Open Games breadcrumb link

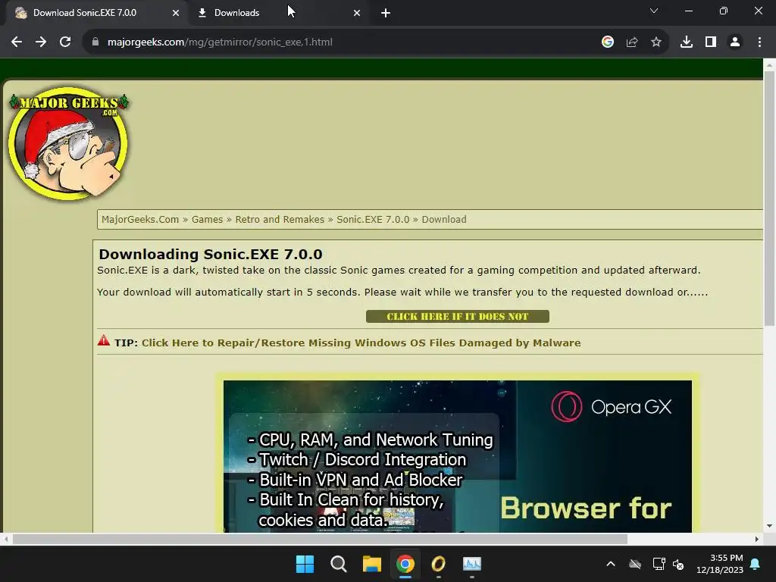point(207,219)
